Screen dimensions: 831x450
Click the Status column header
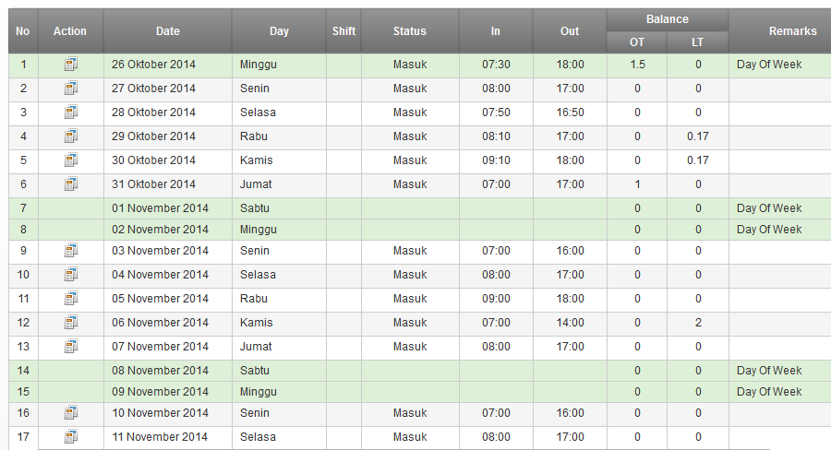(410, 31)
